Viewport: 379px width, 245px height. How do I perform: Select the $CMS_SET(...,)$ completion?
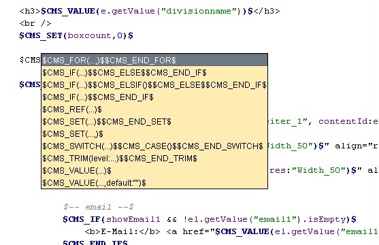coord(154,134)
